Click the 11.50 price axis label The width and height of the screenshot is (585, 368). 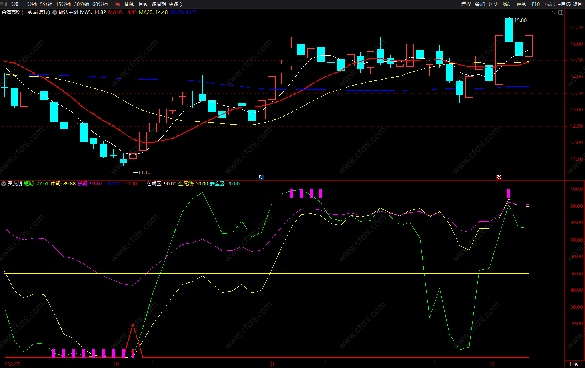pyautogui.click(x=577, y=159)
